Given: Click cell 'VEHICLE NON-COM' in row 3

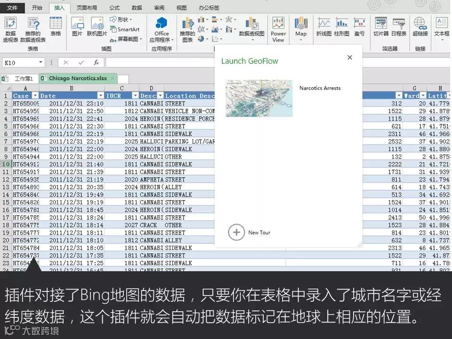Looking at the screenshot, I should (x=190, y=111).
